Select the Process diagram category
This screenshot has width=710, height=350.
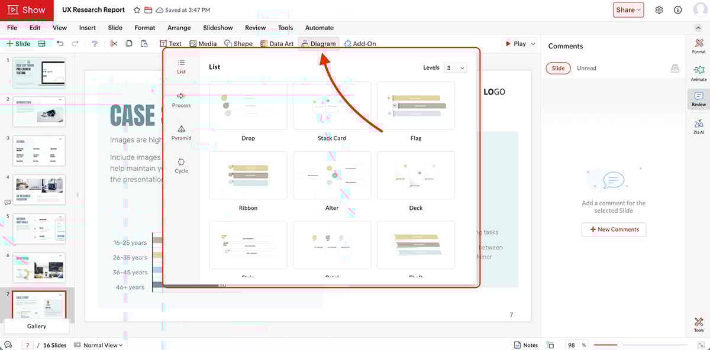click(181, 99)
